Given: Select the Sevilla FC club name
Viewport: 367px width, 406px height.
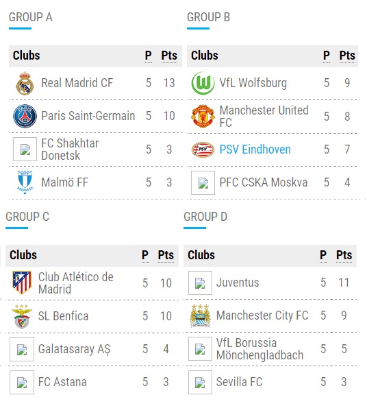Looking at the screenshot, I should [x=239, y=382].
